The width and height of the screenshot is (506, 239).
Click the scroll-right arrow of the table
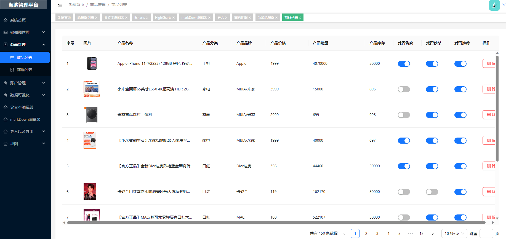493,222
